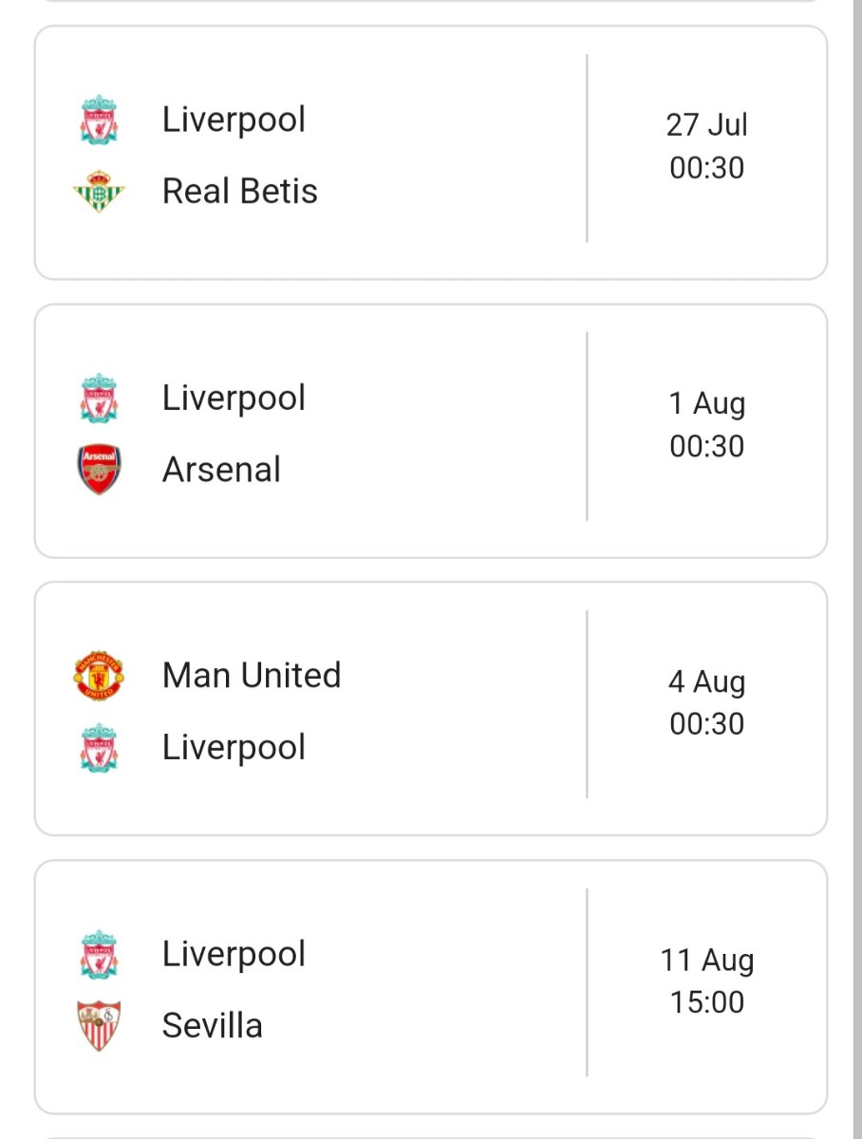Viewport: 862px width, 1139px height.
Task: Select the 4 Aug 00:30 kickoff time
Action: coord(707,702)
